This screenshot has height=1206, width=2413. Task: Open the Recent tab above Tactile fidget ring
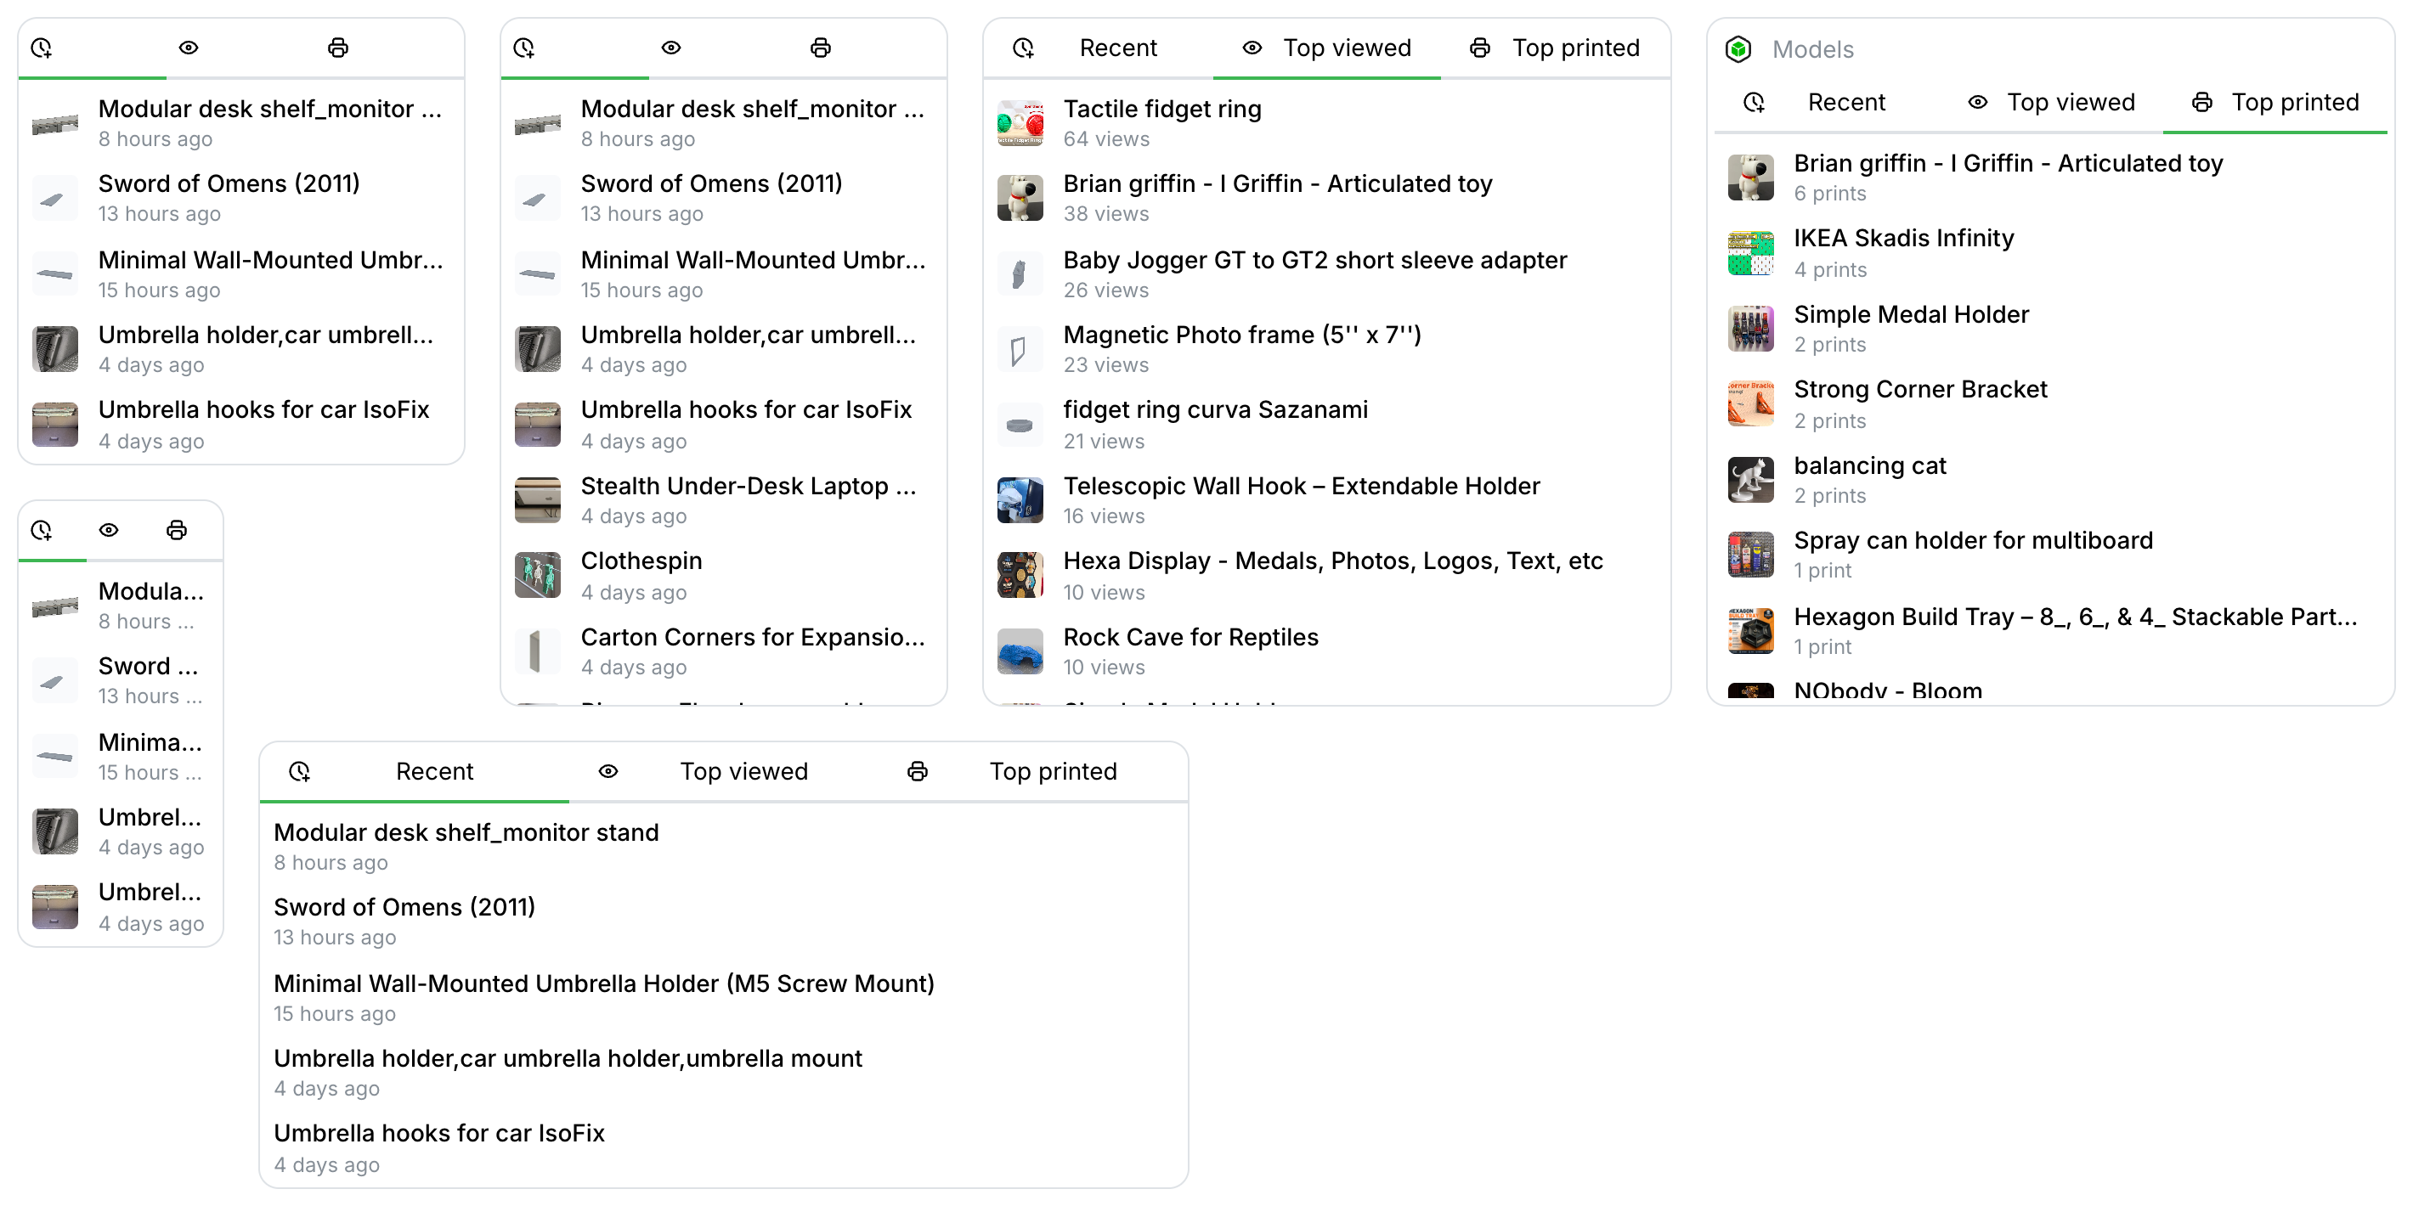[x=1098, y=48]
